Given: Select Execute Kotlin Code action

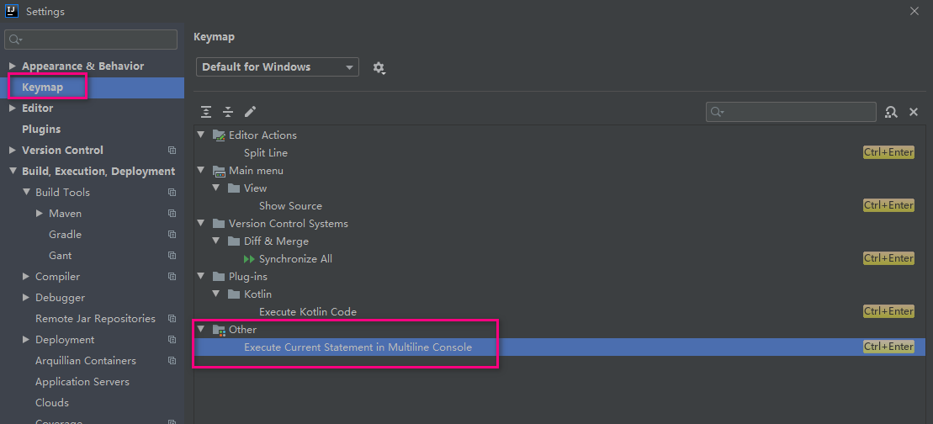Looking at the screenshot, I should [308, 312].
